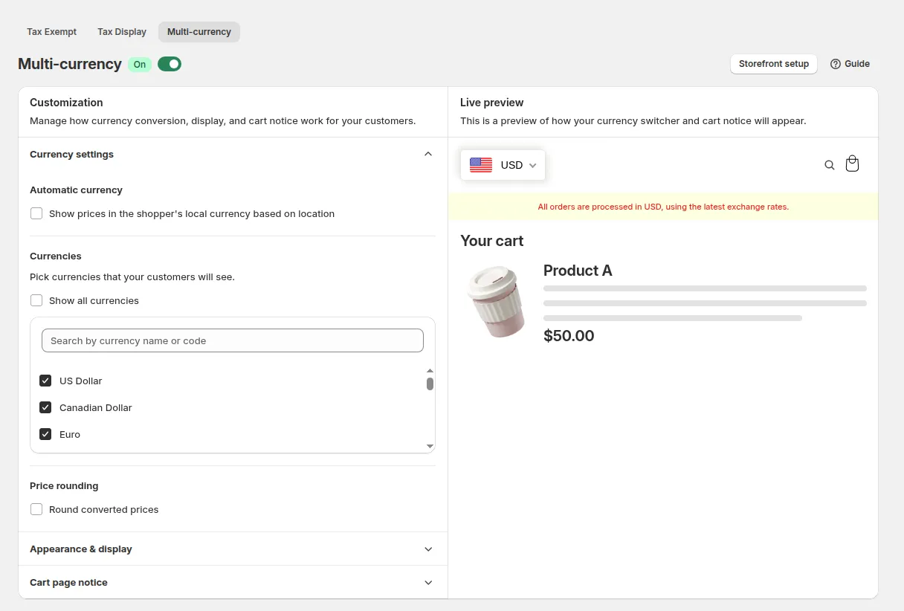Focus the currency name or code search field
Image resolution: width=904 pixels, height=611 pixels.
pyautogui.click(x=233, y=340)
